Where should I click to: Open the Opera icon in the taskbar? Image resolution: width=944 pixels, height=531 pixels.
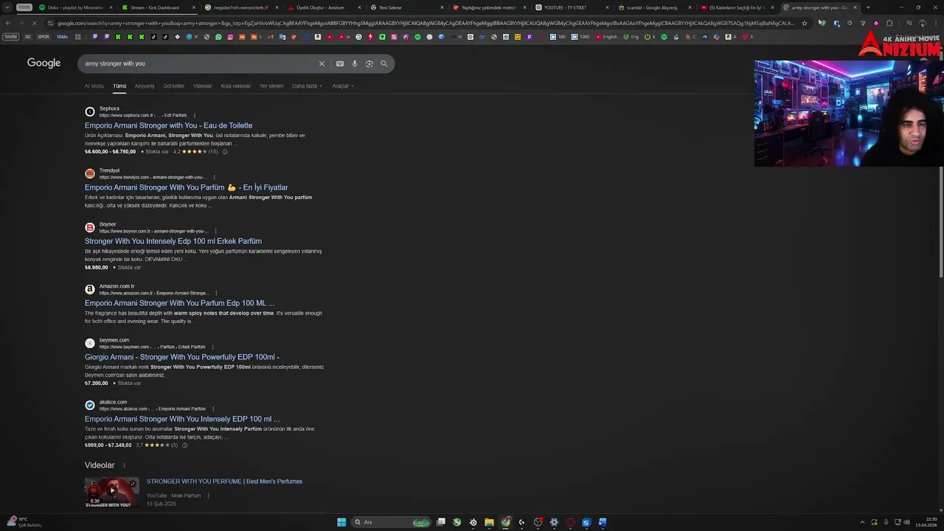pyautogui.click(x=570, y=522)
